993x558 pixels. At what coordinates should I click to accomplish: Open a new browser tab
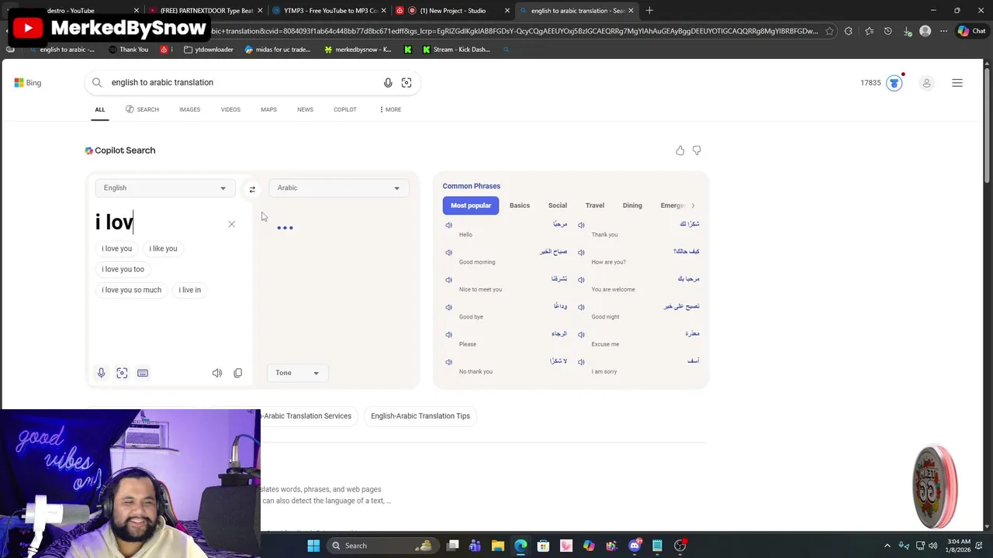coord(649,11)
